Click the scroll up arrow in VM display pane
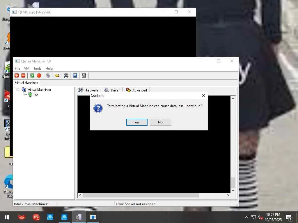This screenshot has width=298, height=223. [233, 98]
